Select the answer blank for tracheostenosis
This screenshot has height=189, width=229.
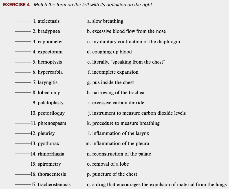23,184
